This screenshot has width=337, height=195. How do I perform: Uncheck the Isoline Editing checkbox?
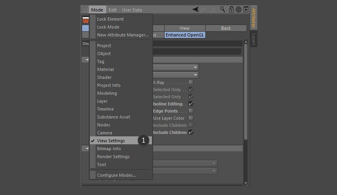coord(191,104)
